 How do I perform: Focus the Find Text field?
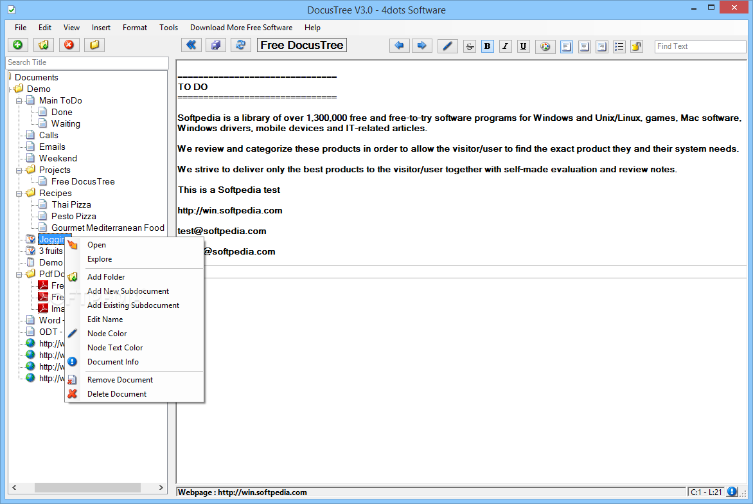[x=700, y=46]
